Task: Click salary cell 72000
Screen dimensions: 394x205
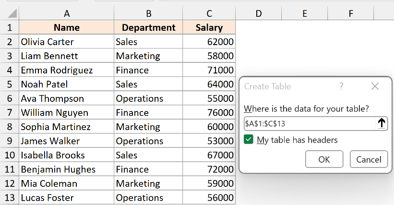Action: tap(209, 169)
